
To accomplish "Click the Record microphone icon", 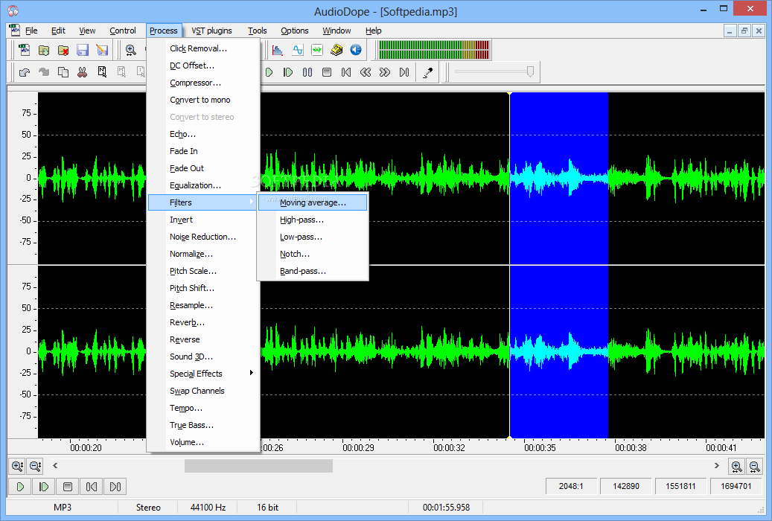I will point(428,72).
